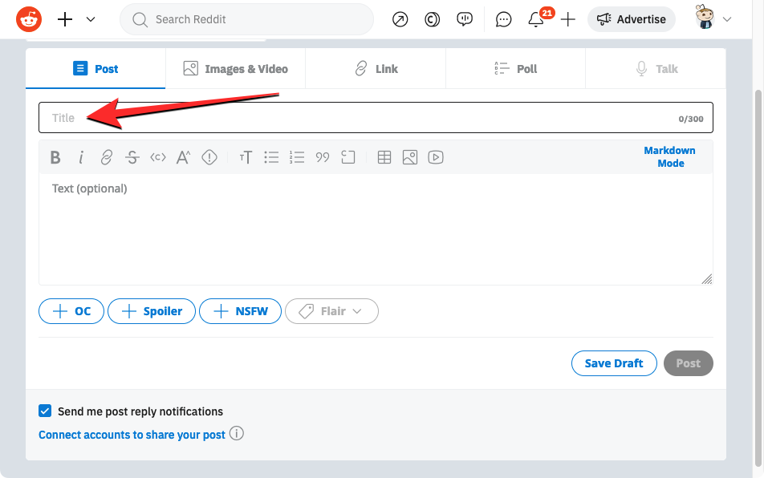This screenshot has height=478, width=764.
Task: Open Connect accounts to share your post
Action: (x=132, y=435)
